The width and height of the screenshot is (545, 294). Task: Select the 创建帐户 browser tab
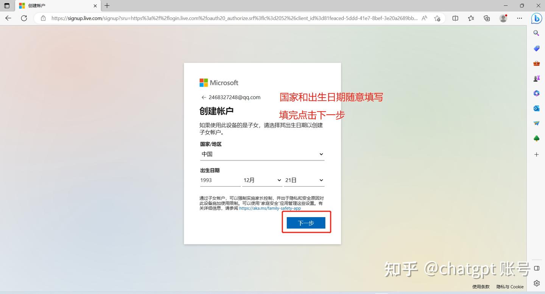click(58, 6)
